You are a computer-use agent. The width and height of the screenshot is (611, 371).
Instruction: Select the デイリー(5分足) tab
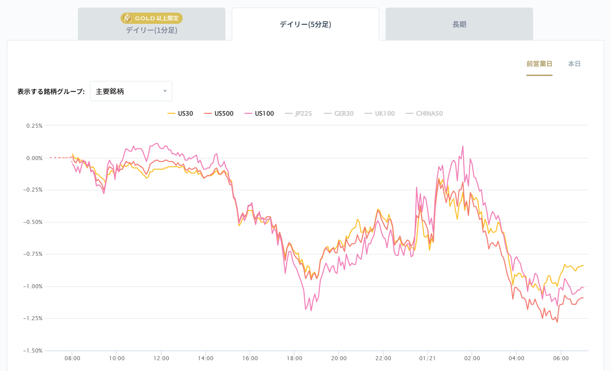tap(305, 23)
